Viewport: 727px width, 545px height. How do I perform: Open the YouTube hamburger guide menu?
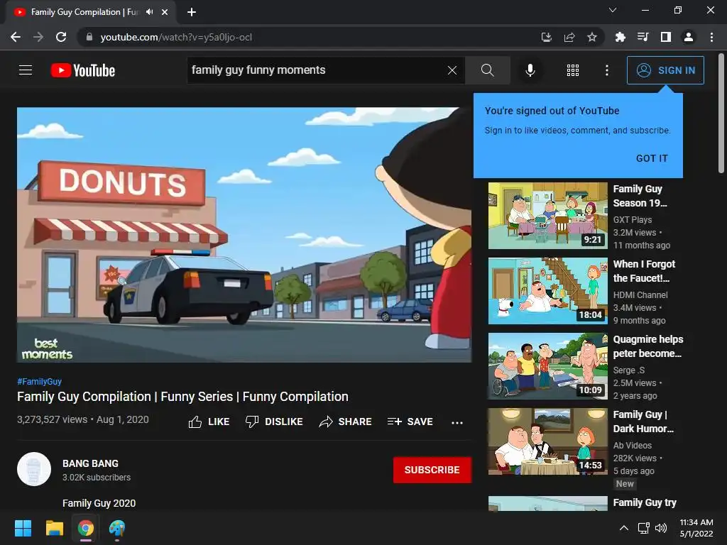coord(26,70)
